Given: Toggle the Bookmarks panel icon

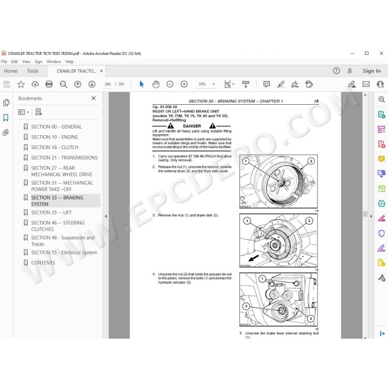Looking at the screenshot, I should pyautogui.click(x=6, y=118).
